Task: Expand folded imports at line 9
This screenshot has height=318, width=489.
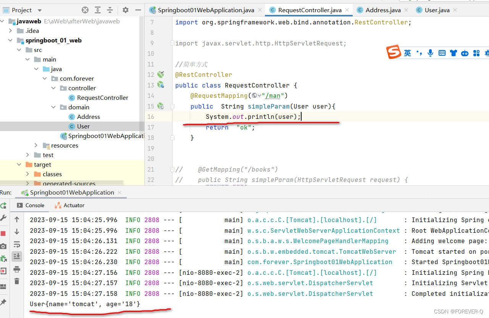Action: pos(173,43)
